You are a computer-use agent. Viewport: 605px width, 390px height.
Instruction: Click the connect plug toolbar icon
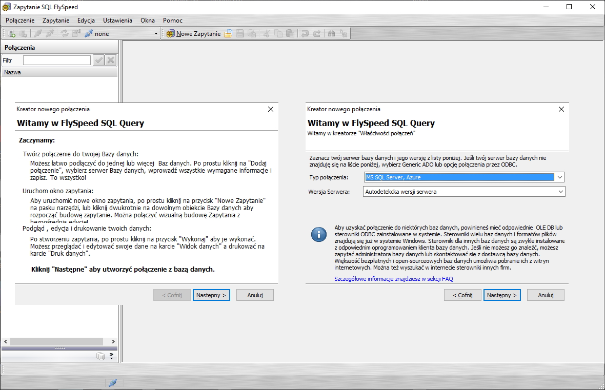coord(38,33)
